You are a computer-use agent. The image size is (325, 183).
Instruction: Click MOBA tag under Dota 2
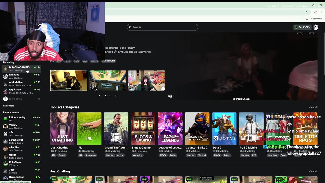click(x=217, y=155)
